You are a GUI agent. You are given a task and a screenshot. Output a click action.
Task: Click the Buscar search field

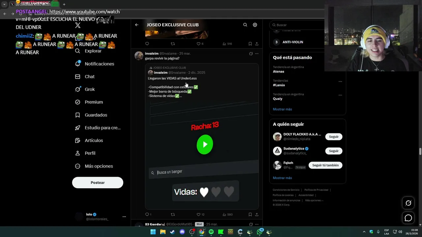coord(297,25)
